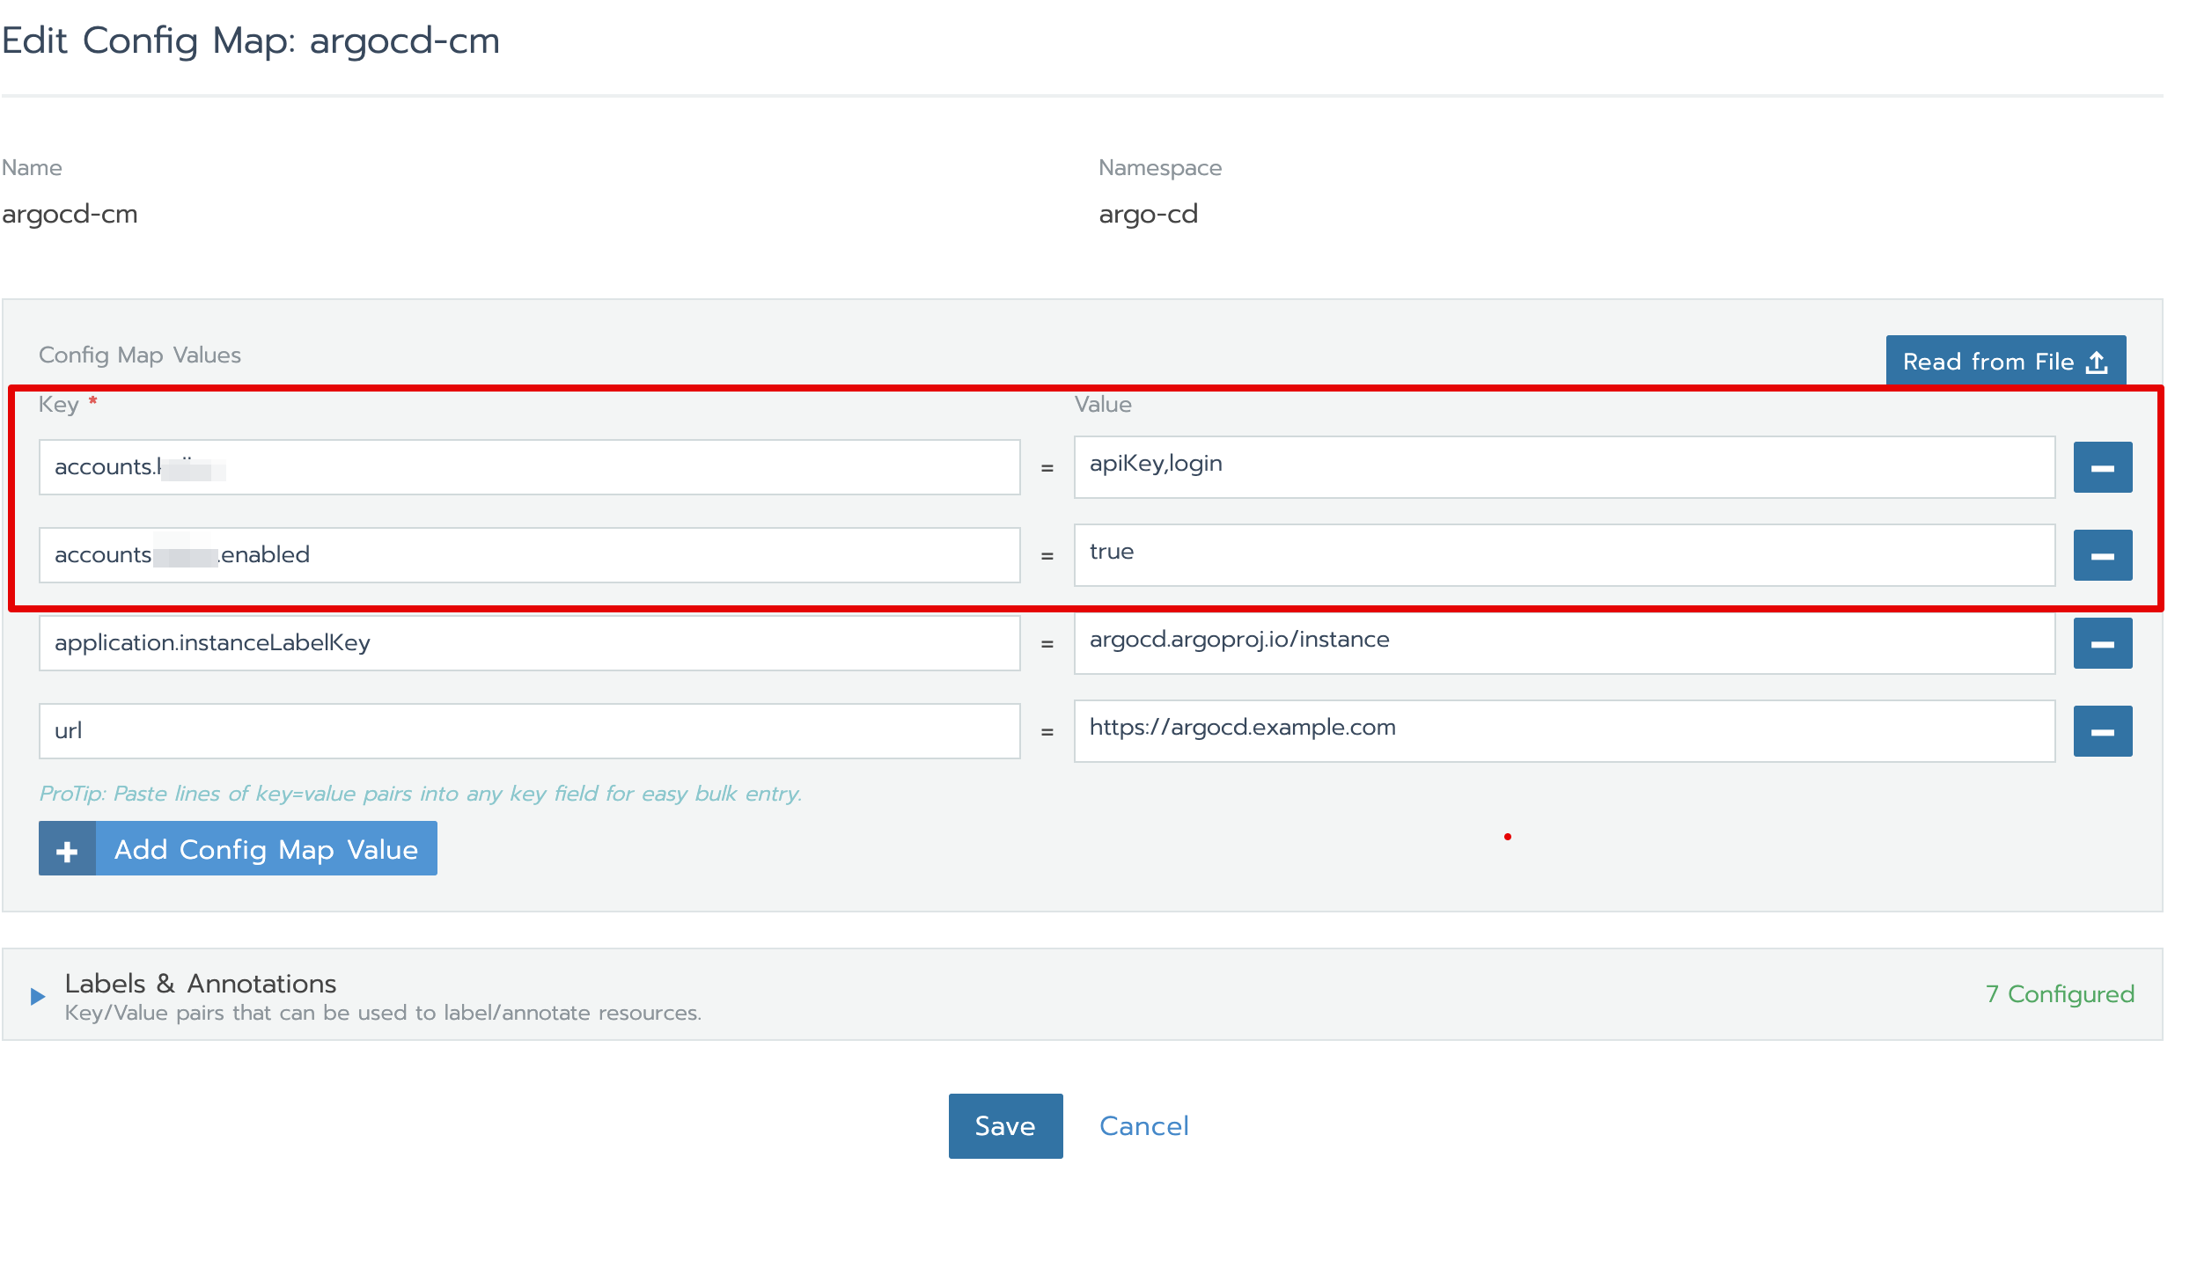Click the Labels & Annotations heading

(x=201, y=983)
